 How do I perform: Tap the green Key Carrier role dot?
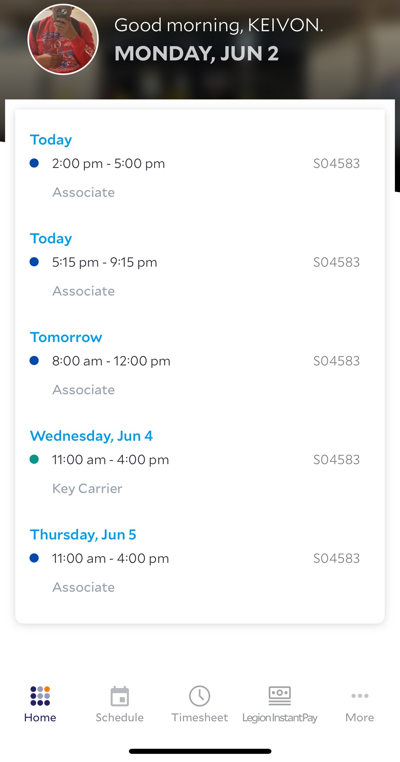coord(34,459)
